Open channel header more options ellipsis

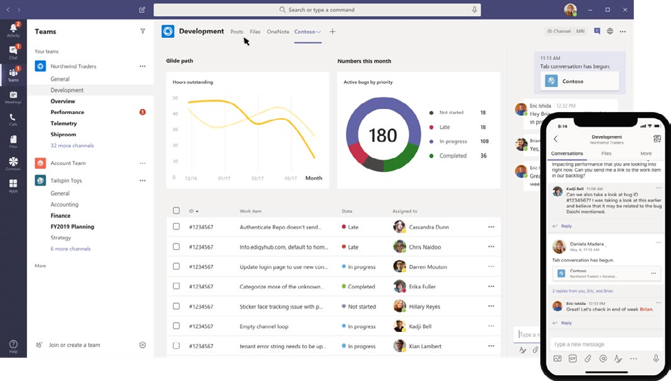click(623, 31)
